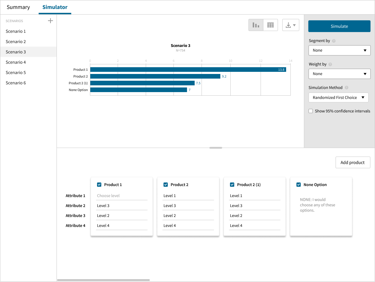Switch to the Summary tab
Screen dimensions: 375x282
18,7
